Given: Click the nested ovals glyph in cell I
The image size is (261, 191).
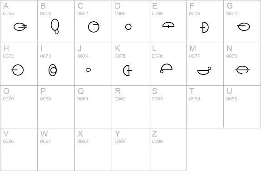Looking at the screenshot, I should [x=53, y=70].
